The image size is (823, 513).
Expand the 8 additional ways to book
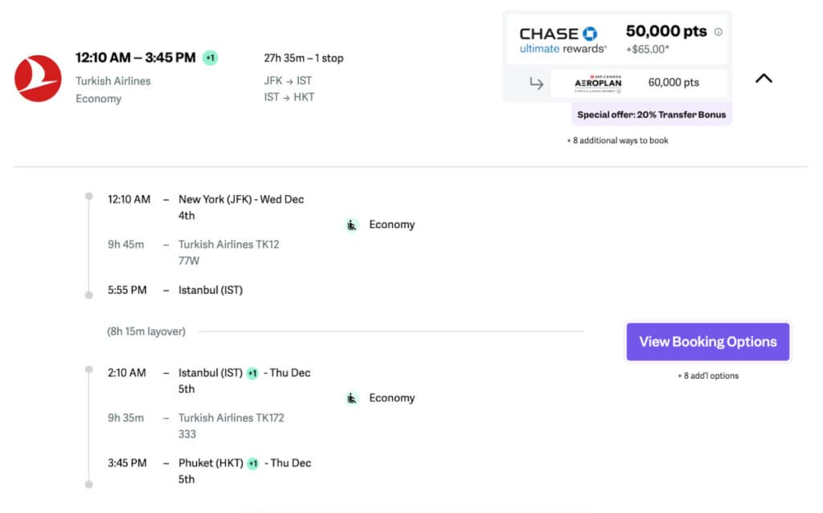coord(616,140)
